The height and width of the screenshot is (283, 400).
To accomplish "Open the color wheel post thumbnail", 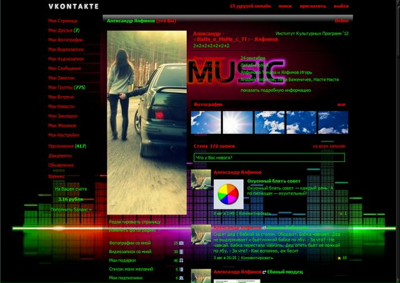I will (x=228, y=194).
